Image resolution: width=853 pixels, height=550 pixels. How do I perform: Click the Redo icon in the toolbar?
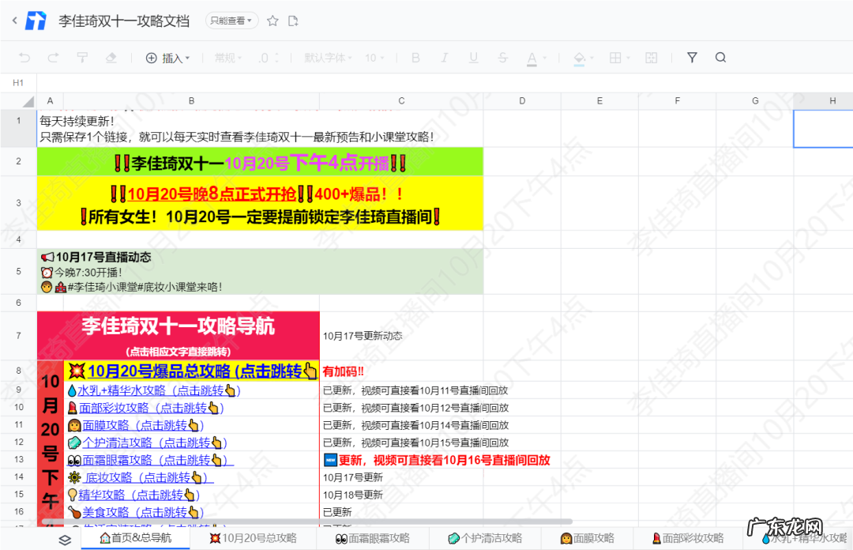coord(52,57)
